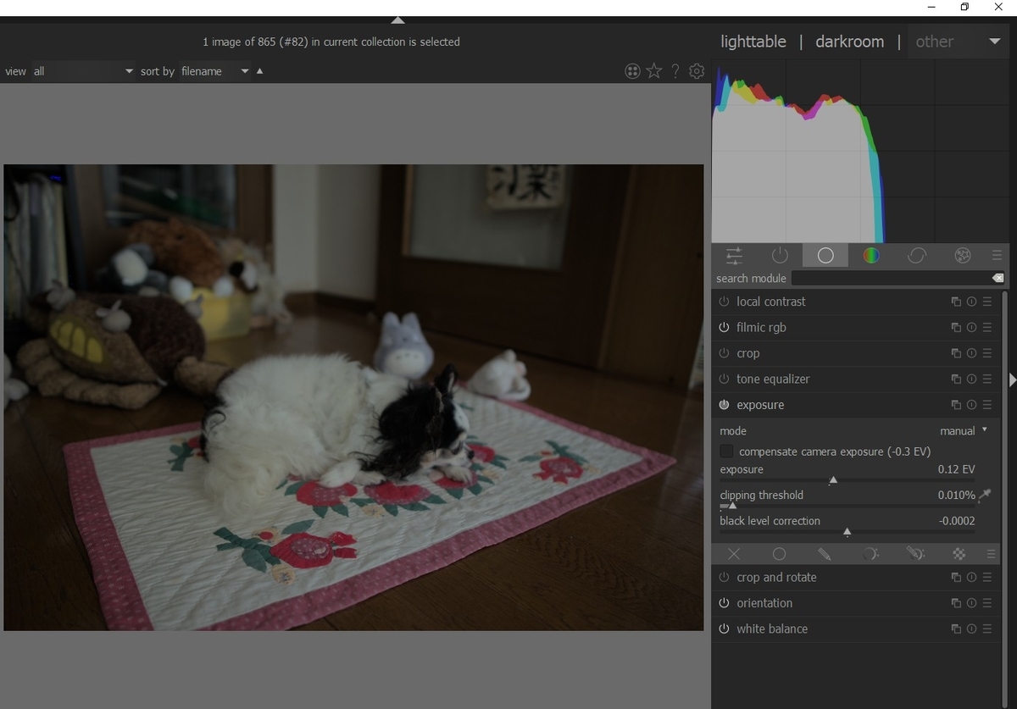The width and height of the screenshot is (1017, 709).
Task: Click the histogram display
Action: pos(860,152)
